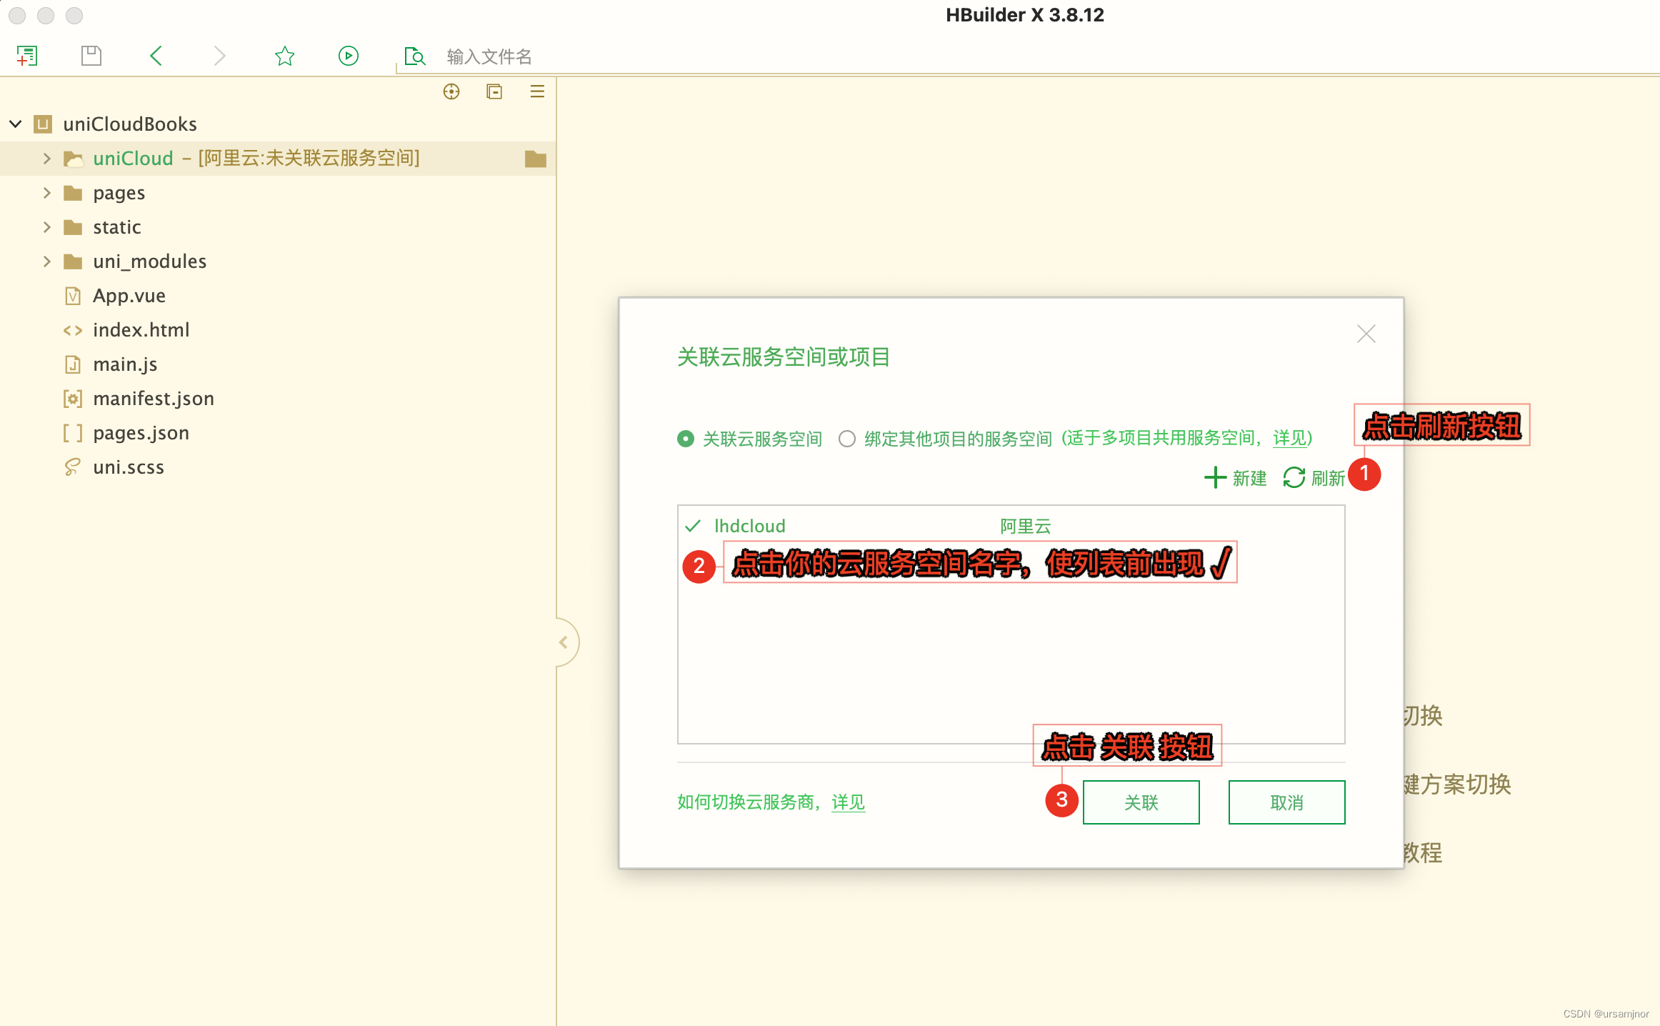The height and width of the screenshot is (1026, 1660).
Task: Collapse the uniCloudBooks project tree
Action: (x=15, y=124)
